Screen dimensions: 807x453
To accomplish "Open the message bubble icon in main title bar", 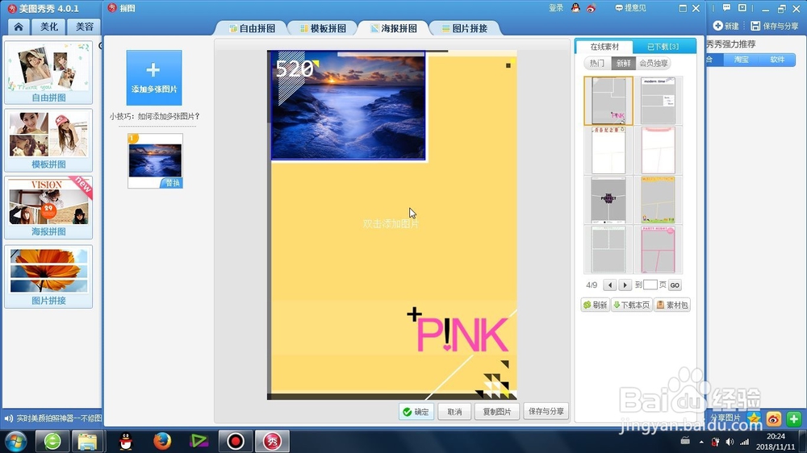I will (726, 8).
